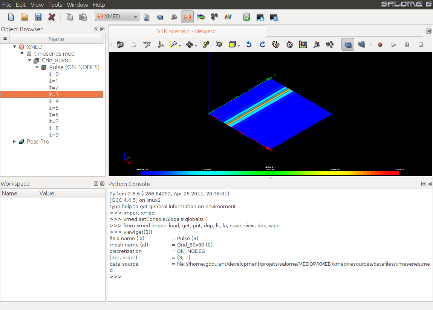Click the eye visibility column header
Image resolution: width=433 pixels, height=310 pixels.
point(5,39)
